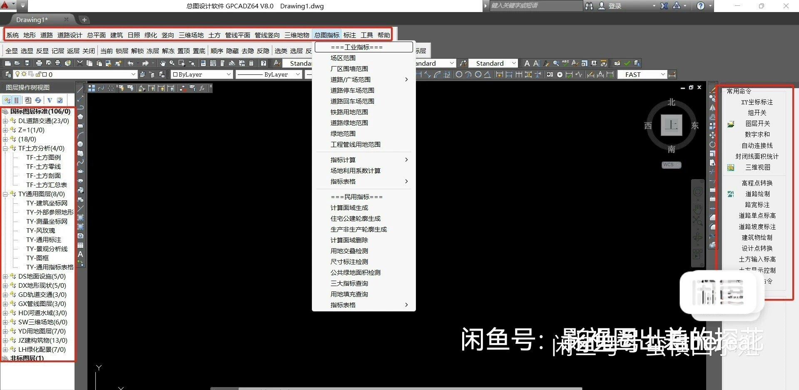The image size is (799, 390).
Task: Click 全显 in the layer toolbar
Action: [11, 51]
